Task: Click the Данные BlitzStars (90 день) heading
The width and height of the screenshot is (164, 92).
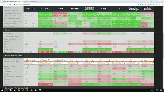Action: (14, 56)
